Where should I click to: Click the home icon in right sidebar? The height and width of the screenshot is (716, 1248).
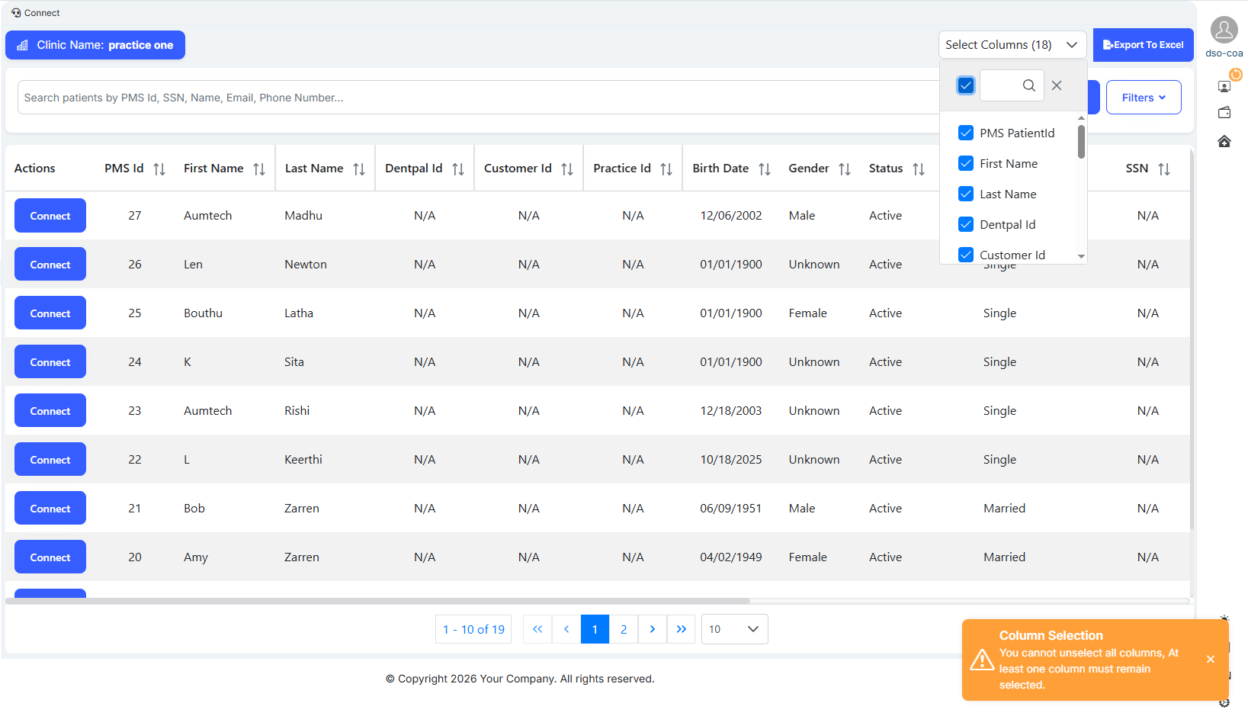[x=1224, y=142]
